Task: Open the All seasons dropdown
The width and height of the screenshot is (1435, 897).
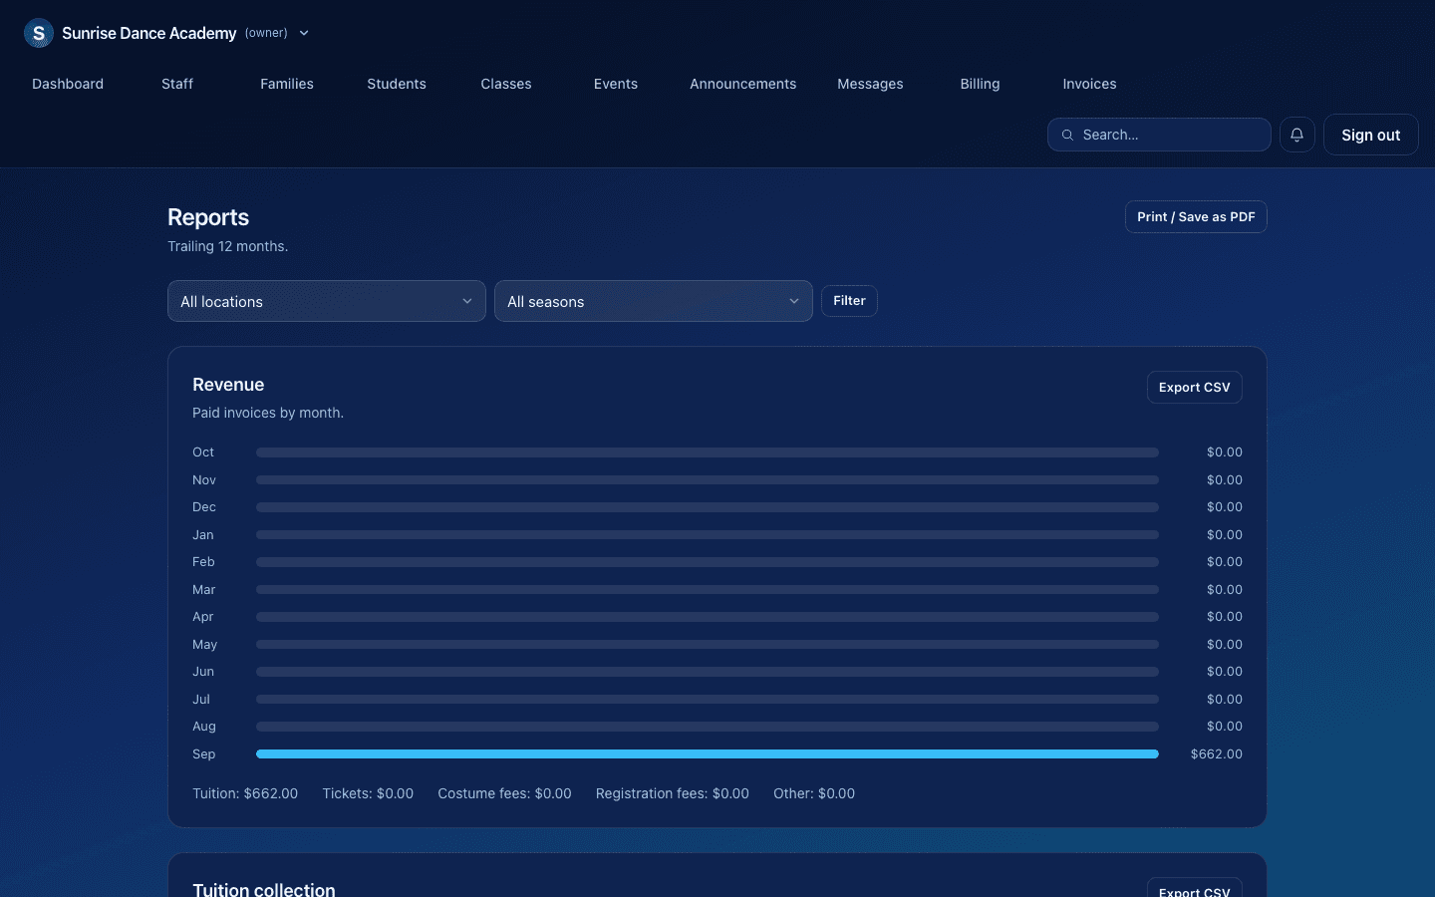Action: (x=654, y=301)
